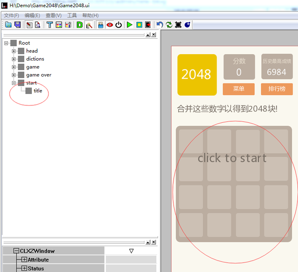Select the game over tree item
This screenshot has width=298, height=272.
click(x=39, y=75)
